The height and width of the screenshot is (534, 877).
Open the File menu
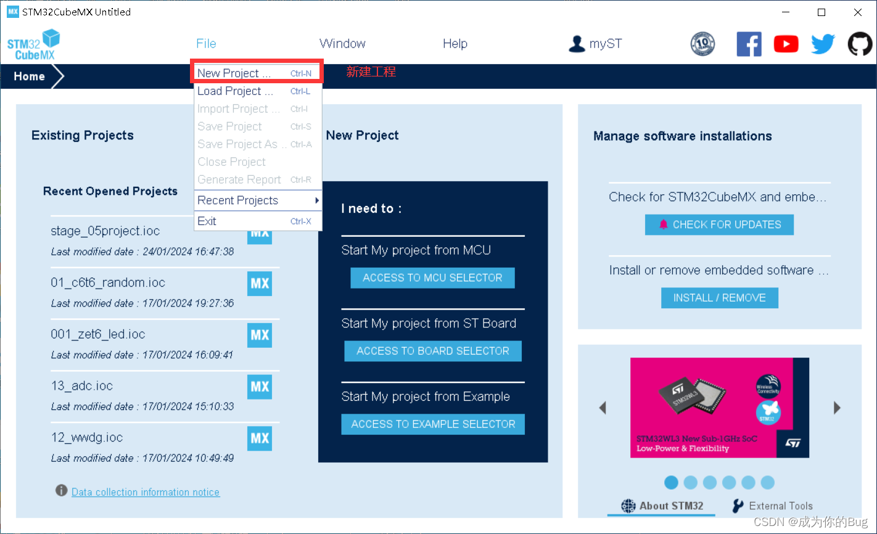point(206,44)
